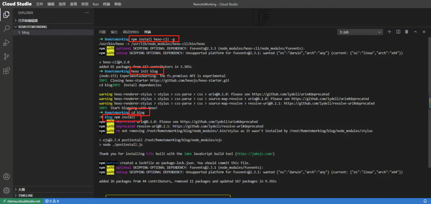Click the Cloud Studio logo text

coord(17,4)
